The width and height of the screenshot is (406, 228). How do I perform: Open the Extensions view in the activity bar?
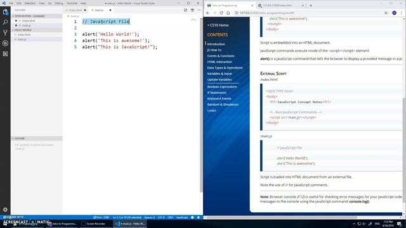click(x=5, y=54)
